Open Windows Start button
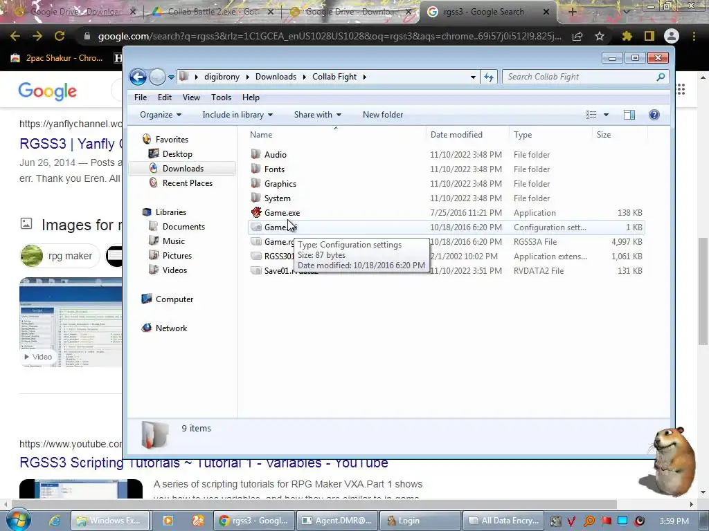 pyautogui.click(x=17, y=520)
